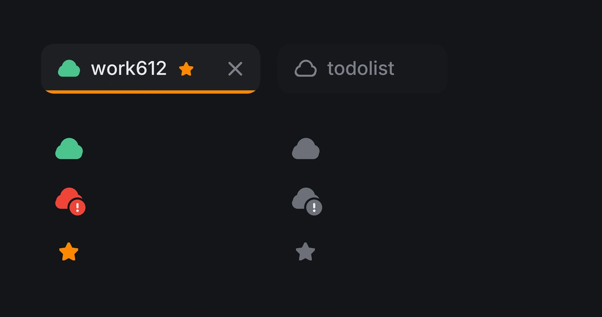Image resolution: width=602 pixels, height=317 pixels.
Task: Click the orange star in work612 tab
Action: 186,69
